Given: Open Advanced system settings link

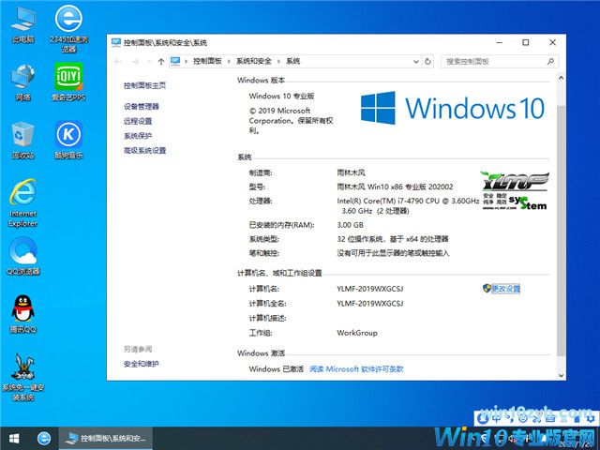Looking at the screenshot, I should [x=144, y=150].
